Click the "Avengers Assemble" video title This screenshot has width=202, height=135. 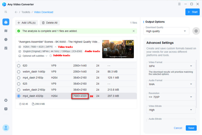point(59,42)
